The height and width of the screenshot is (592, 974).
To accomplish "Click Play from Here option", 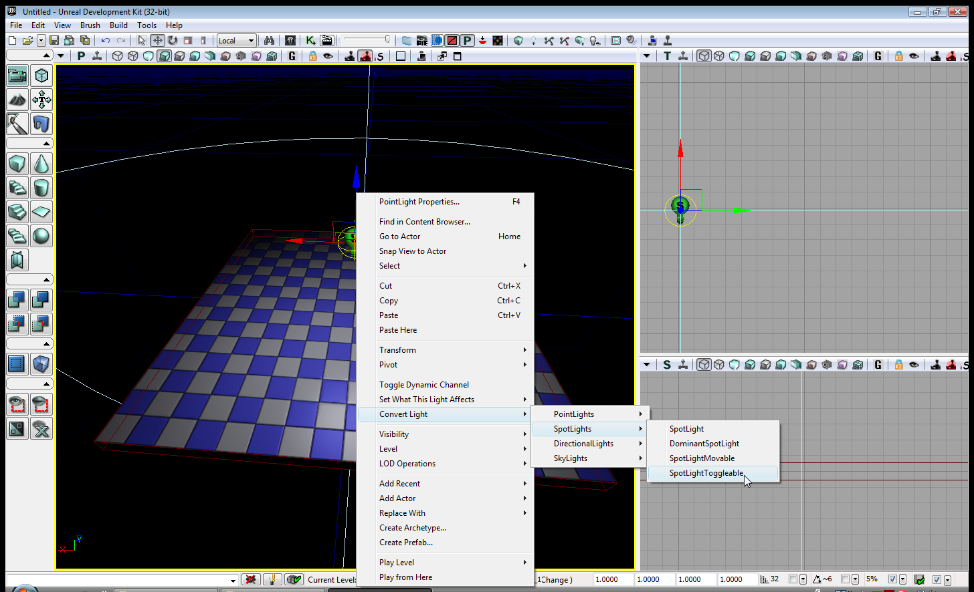I will point(405,577).
